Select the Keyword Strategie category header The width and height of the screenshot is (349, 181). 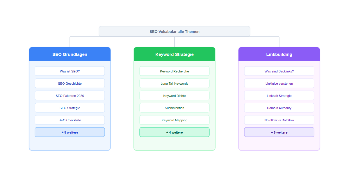[x=174, y=54]
